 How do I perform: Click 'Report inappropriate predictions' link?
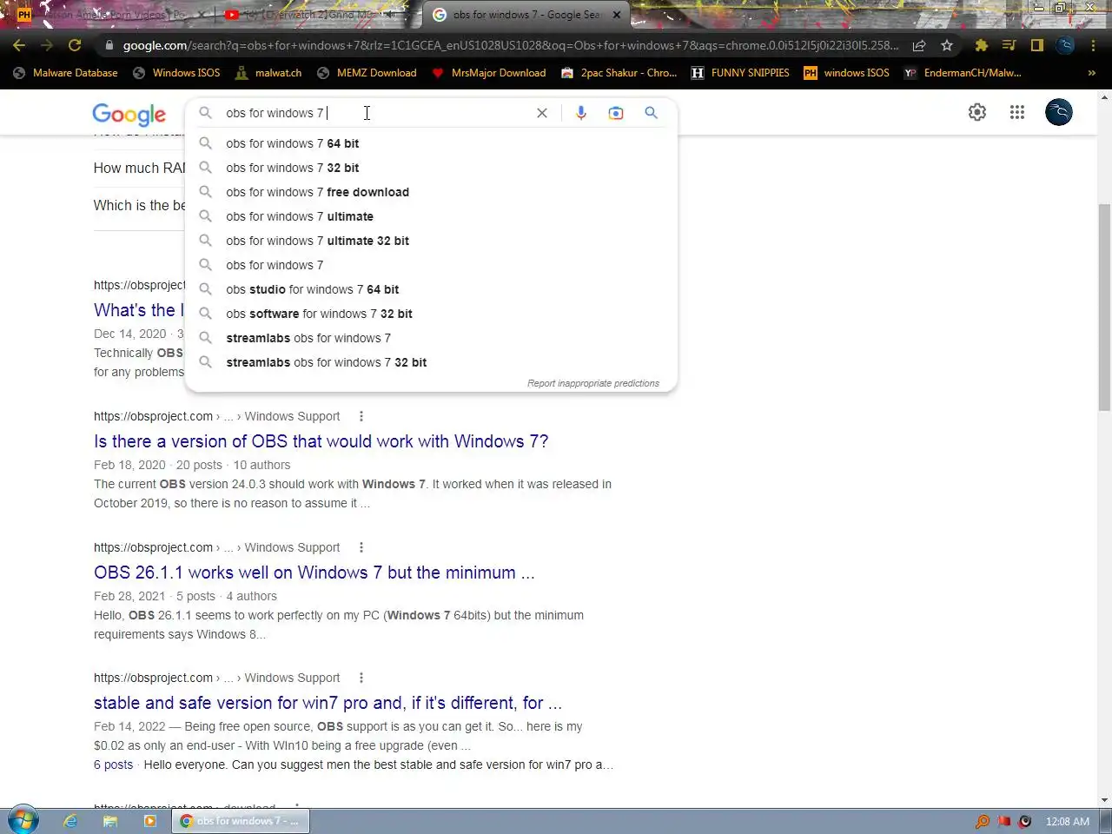(593, 383)
